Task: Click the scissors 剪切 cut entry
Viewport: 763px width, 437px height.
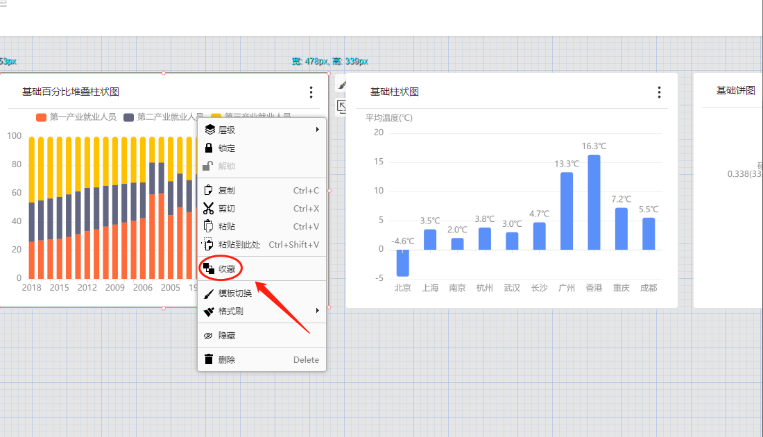Action: [209, 209]
